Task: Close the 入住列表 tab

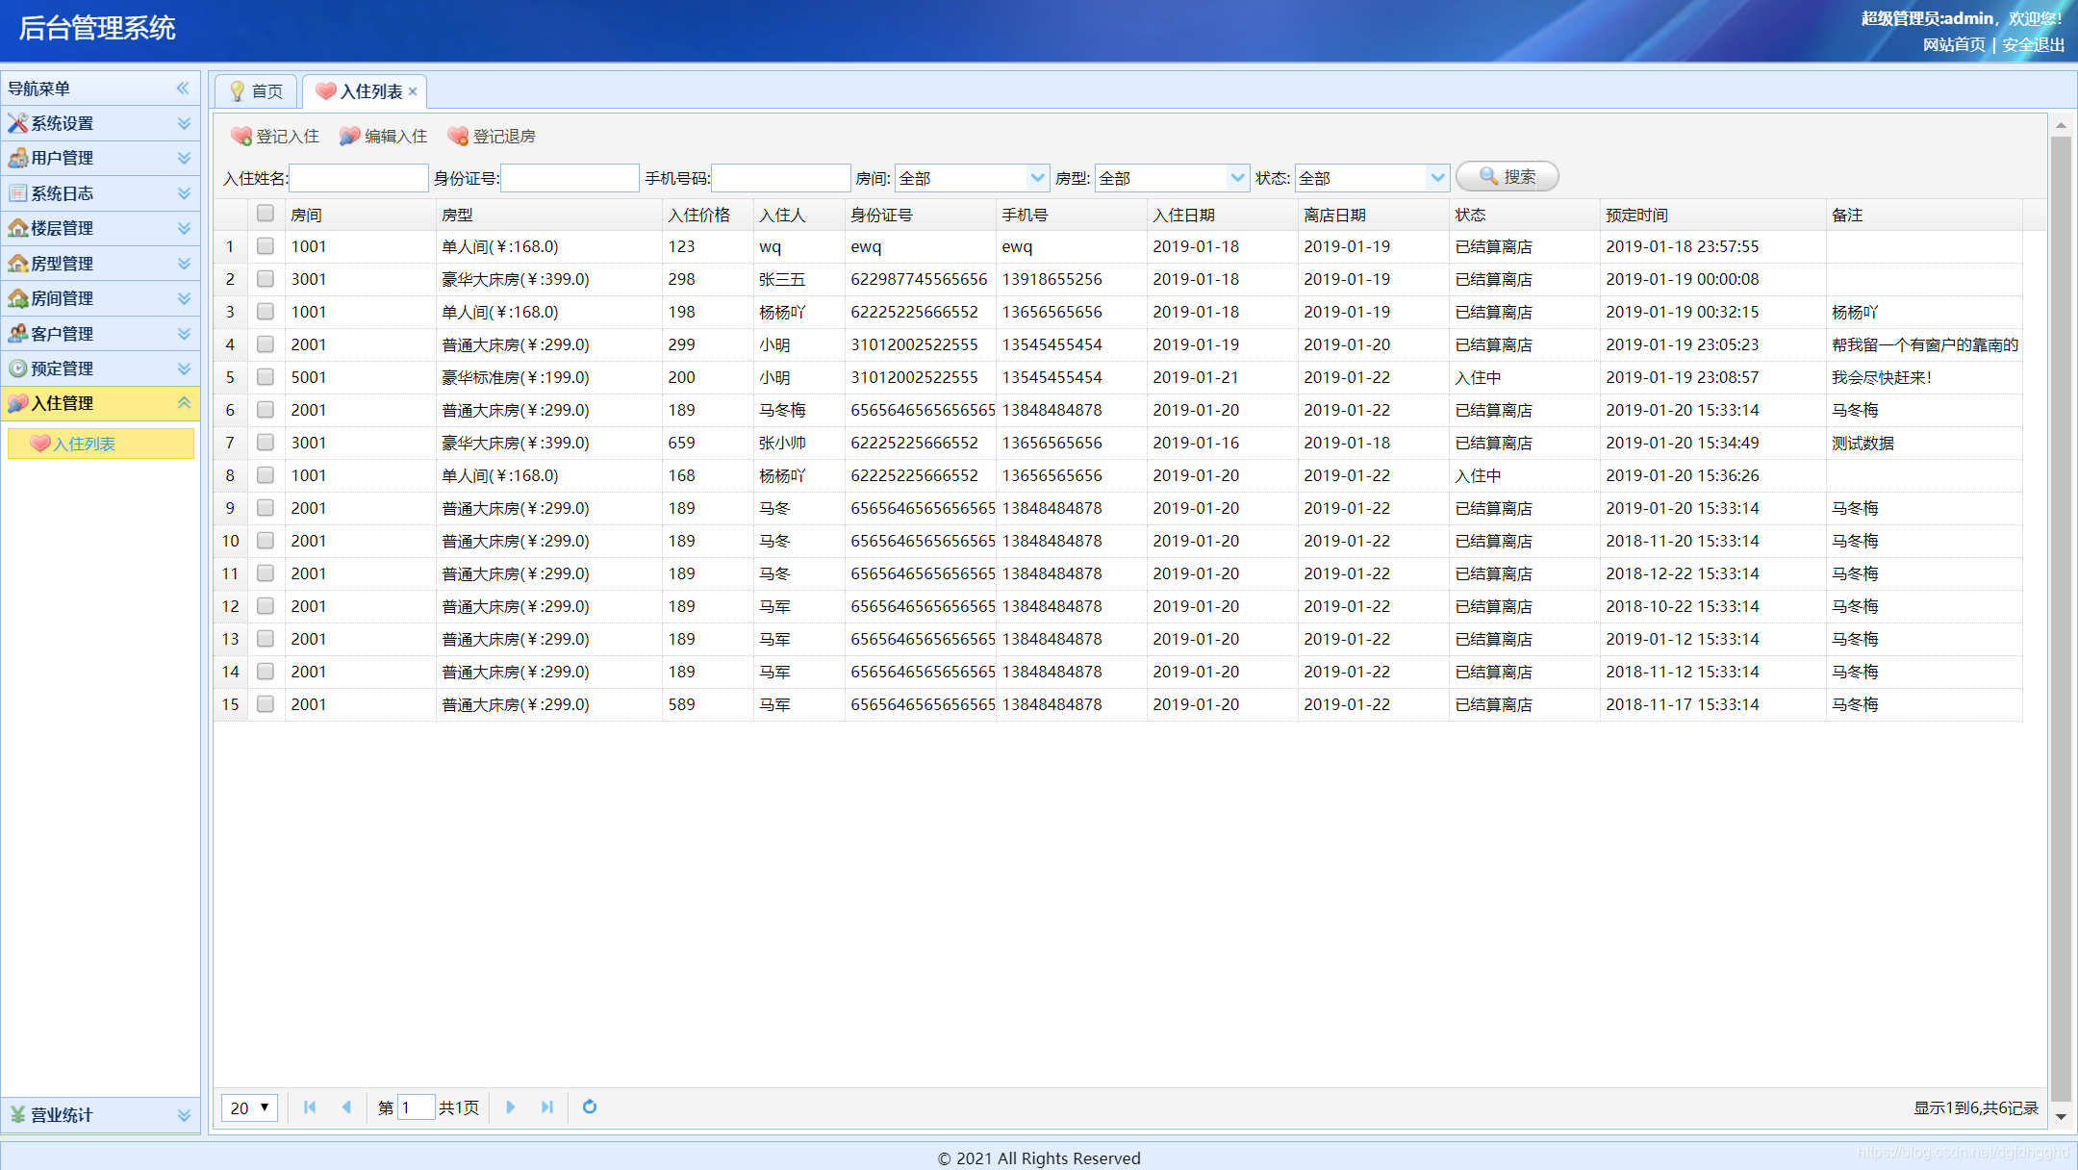Action: tap(413, 91)
